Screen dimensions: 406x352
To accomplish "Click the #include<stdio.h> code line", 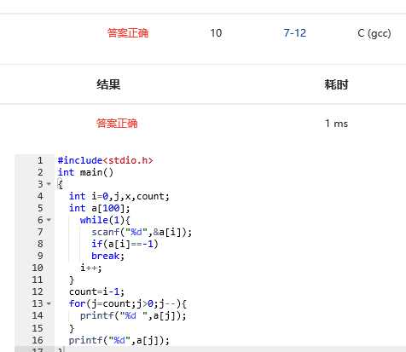I will tap(105, 160).
